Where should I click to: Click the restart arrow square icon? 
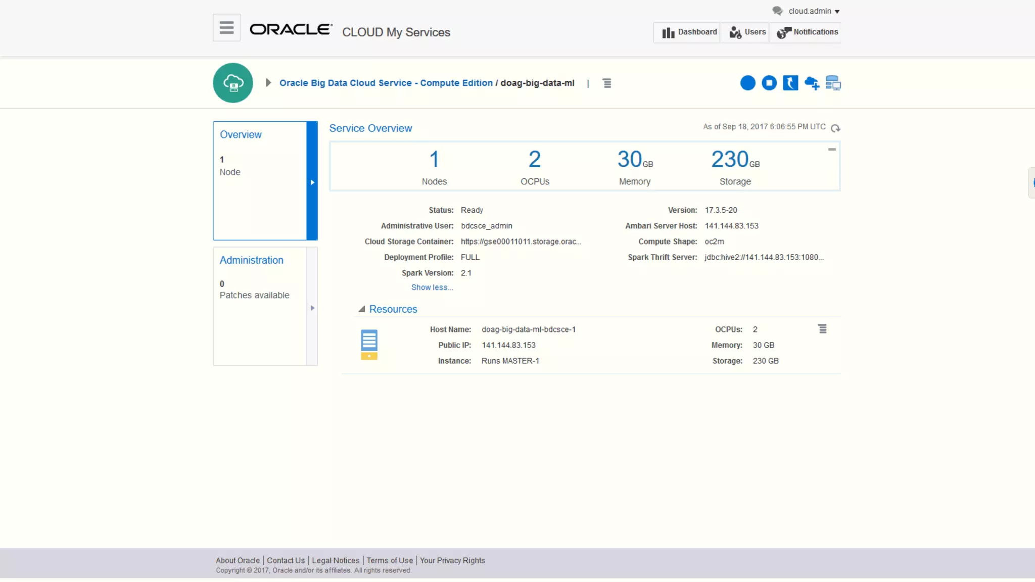(x=790, y=83)
